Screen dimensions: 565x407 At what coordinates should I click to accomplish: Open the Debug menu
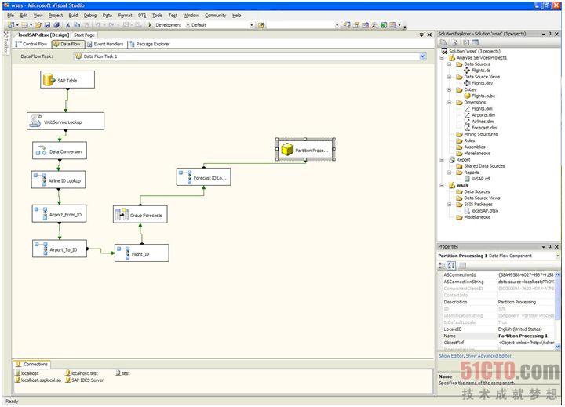90,15
